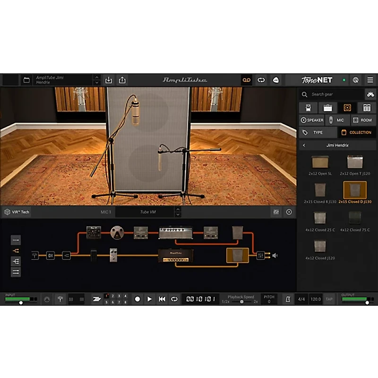Click the Playback Speed slider handle
Image resolution: width=378 pixels, height=378 pixels.
[241, 302]
